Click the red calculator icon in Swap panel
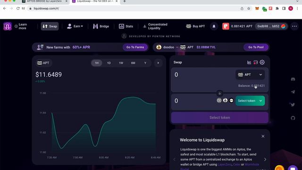Screen dimensions: 302x170 [x=256, y=62]
